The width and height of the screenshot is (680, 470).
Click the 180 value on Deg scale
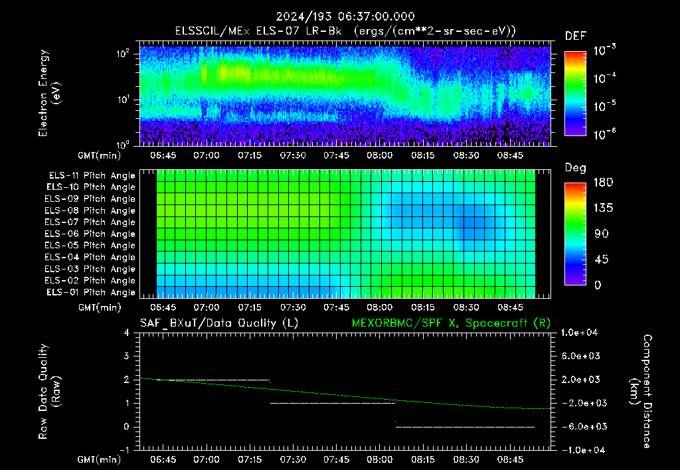click(603, 183)
